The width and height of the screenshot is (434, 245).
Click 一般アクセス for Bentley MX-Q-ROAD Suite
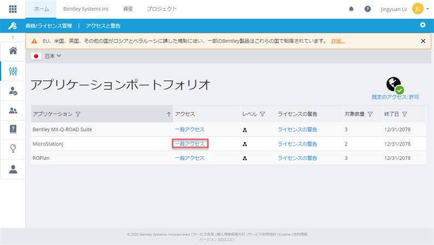coord(190,130)
